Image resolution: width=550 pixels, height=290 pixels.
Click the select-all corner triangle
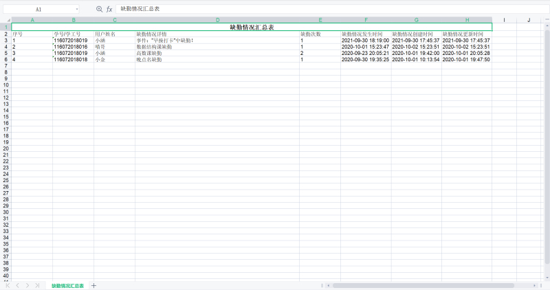point(9,21)
